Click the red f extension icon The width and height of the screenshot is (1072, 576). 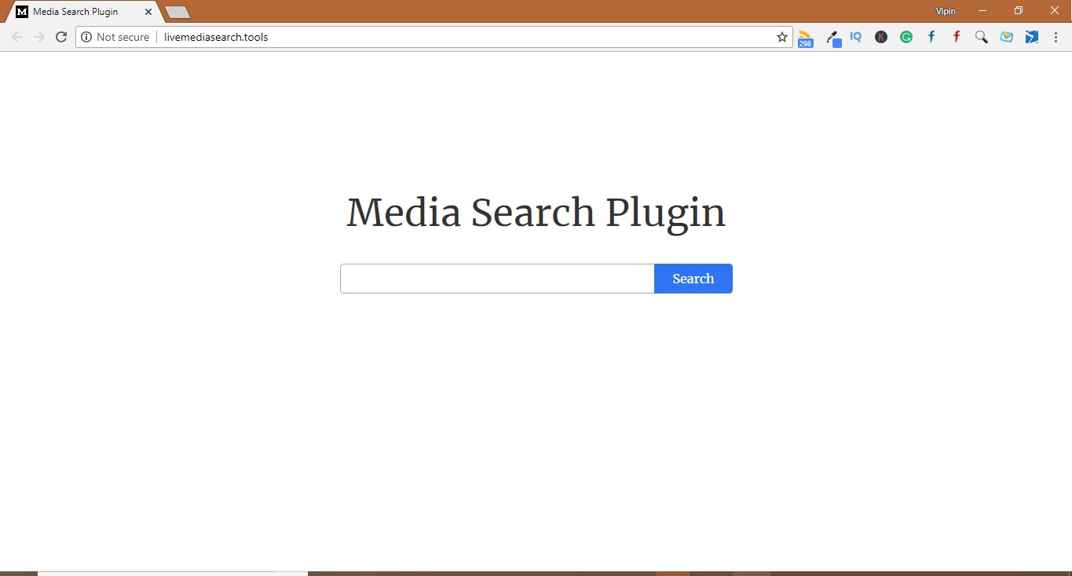click(x=956, y=37)
